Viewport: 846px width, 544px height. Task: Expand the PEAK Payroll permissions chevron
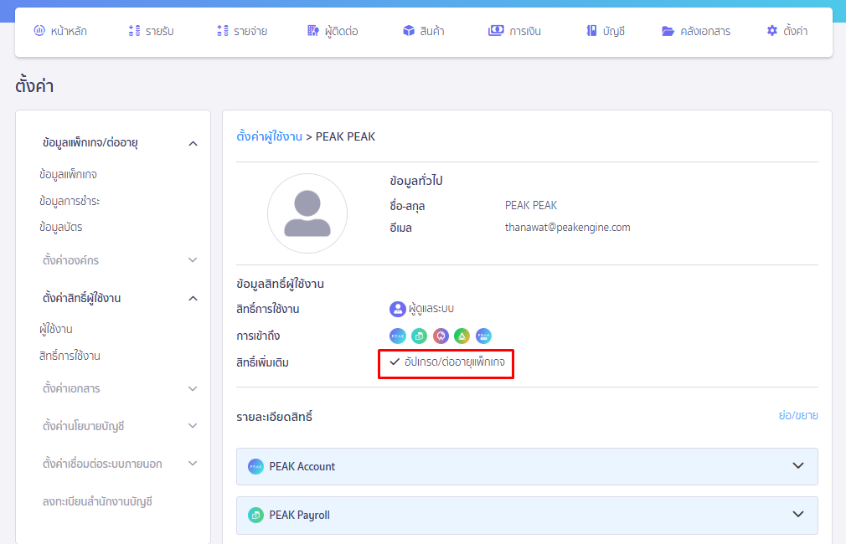(798, 515)
